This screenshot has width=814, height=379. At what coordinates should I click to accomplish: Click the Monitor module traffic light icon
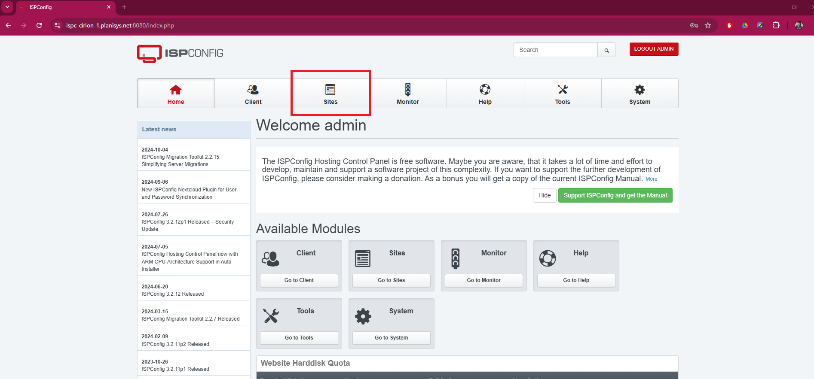(x=456, y=258)
